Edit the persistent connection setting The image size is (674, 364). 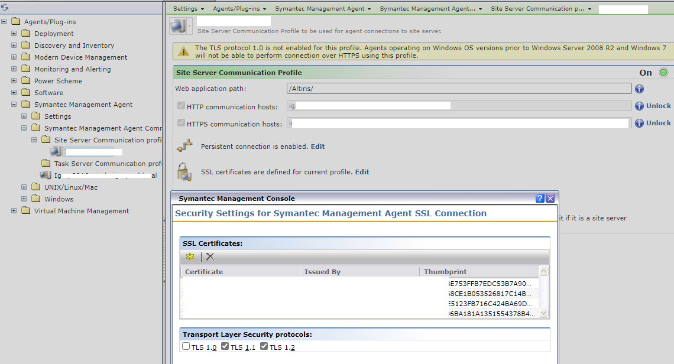[x=317, y=147]
